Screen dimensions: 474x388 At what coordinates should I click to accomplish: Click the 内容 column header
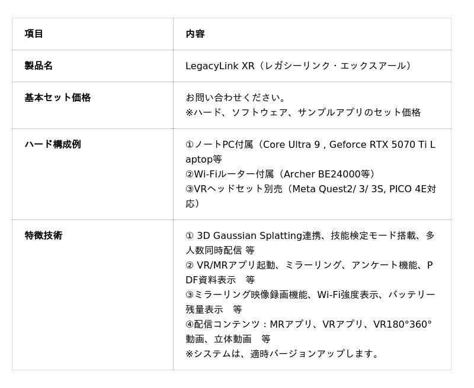[195, 34]
